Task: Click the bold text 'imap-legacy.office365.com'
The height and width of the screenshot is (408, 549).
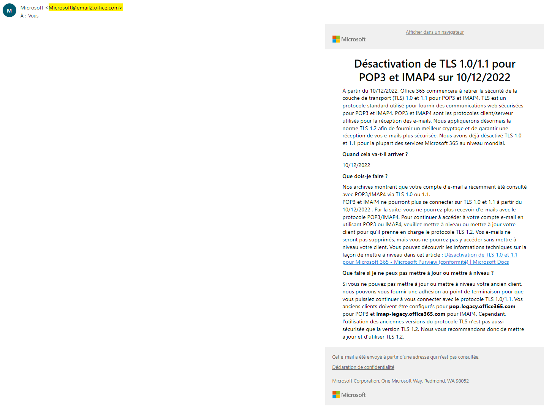Action: tap(411, 314)
